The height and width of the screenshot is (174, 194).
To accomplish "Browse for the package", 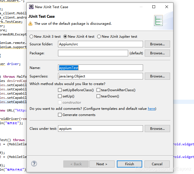I will (157, 53).
